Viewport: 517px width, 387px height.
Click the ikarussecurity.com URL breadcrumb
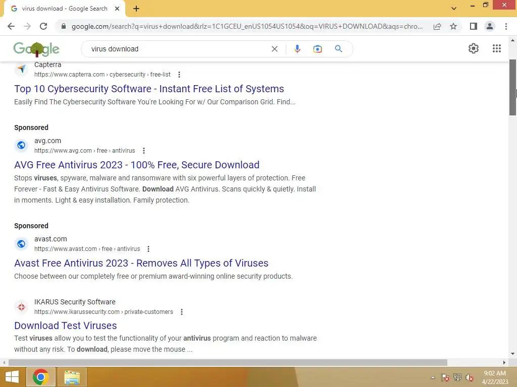(x=104, y=312)
